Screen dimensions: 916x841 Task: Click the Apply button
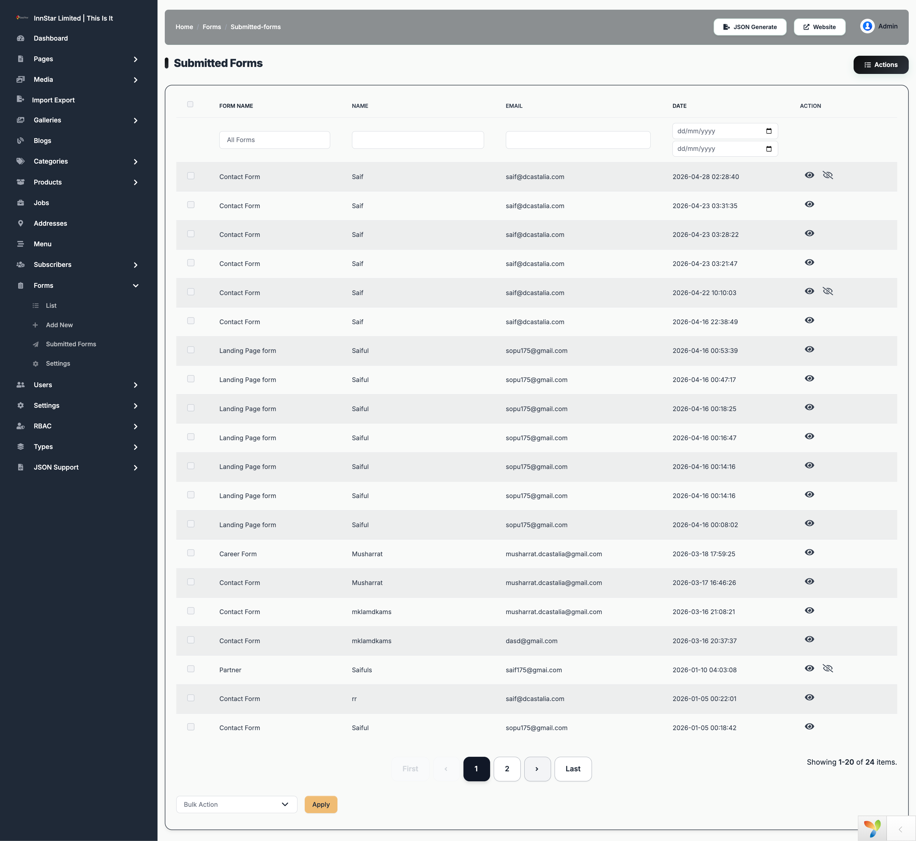click(321, 805)
